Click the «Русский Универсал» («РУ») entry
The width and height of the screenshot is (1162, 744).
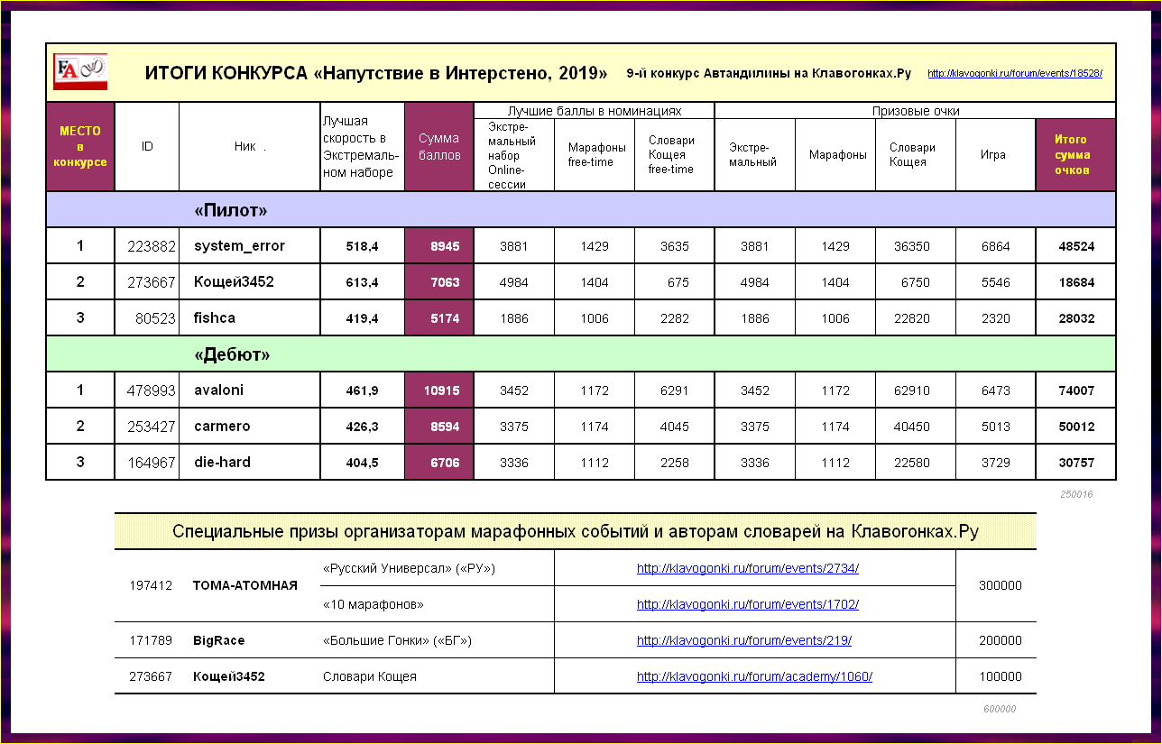click(x=410, y=569)
